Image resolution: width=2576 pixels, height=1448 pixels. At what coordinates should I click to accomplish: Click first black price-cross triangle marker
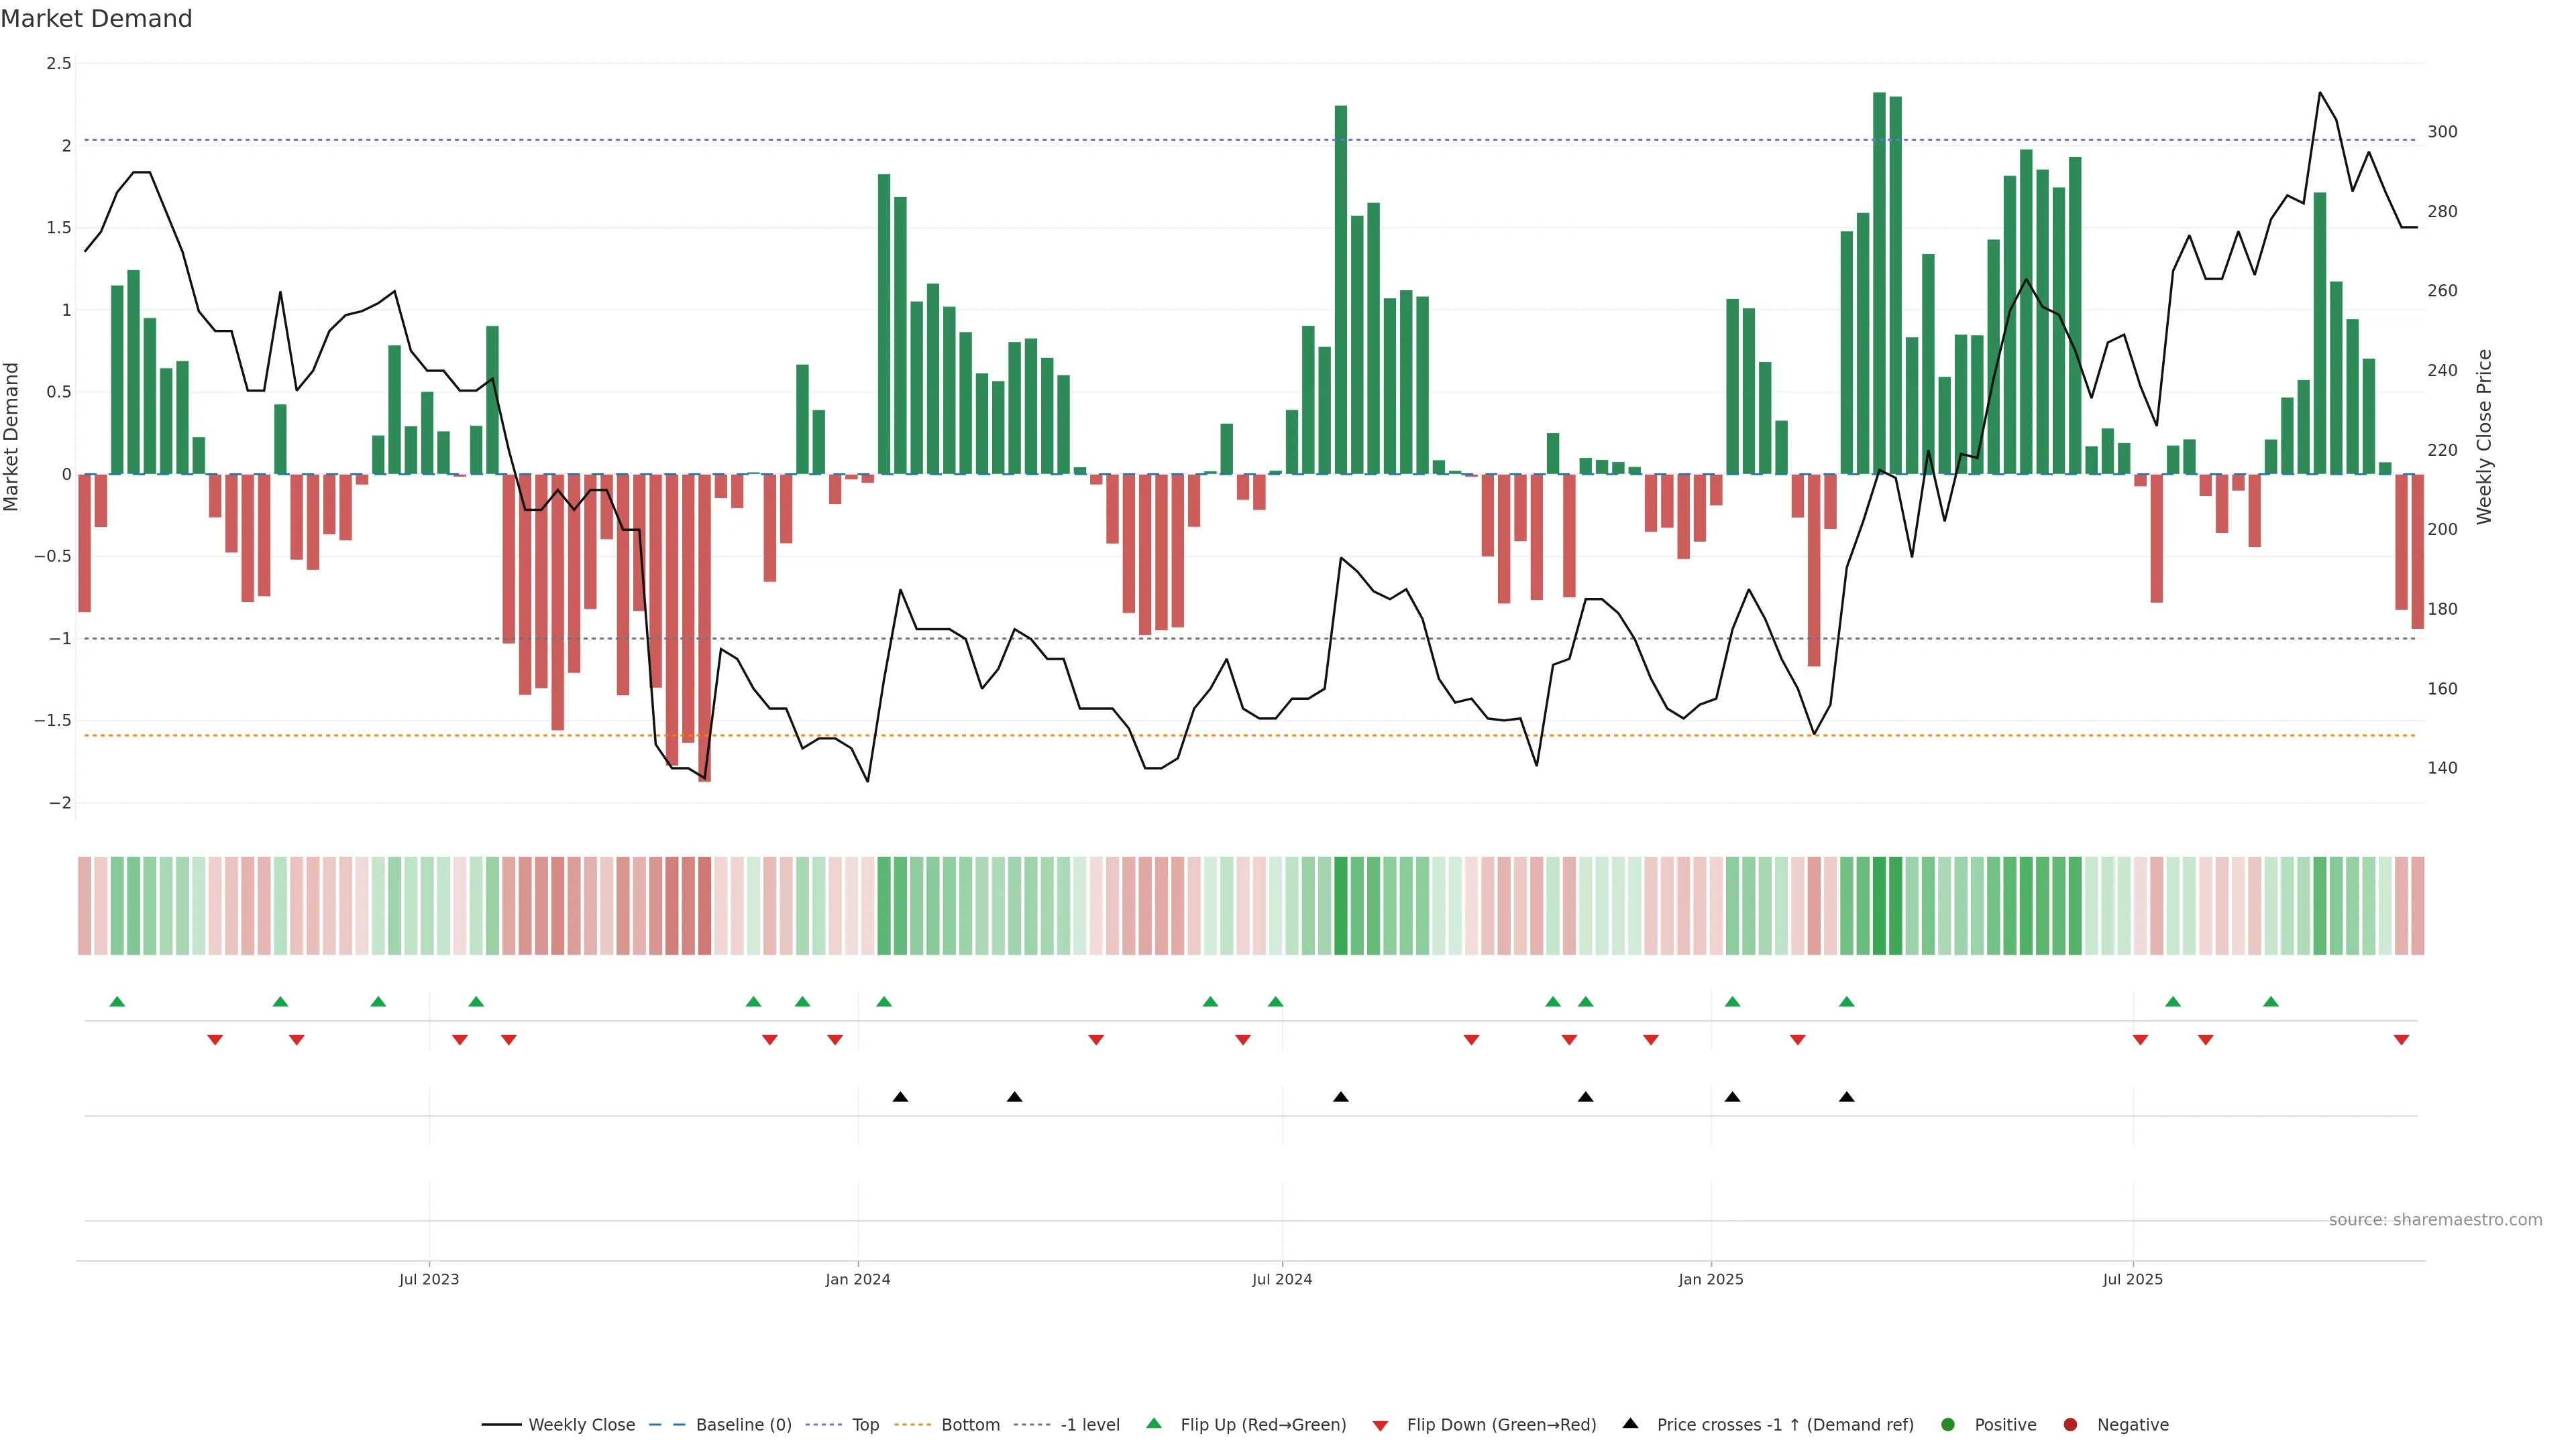click(x=900, y=1097)
